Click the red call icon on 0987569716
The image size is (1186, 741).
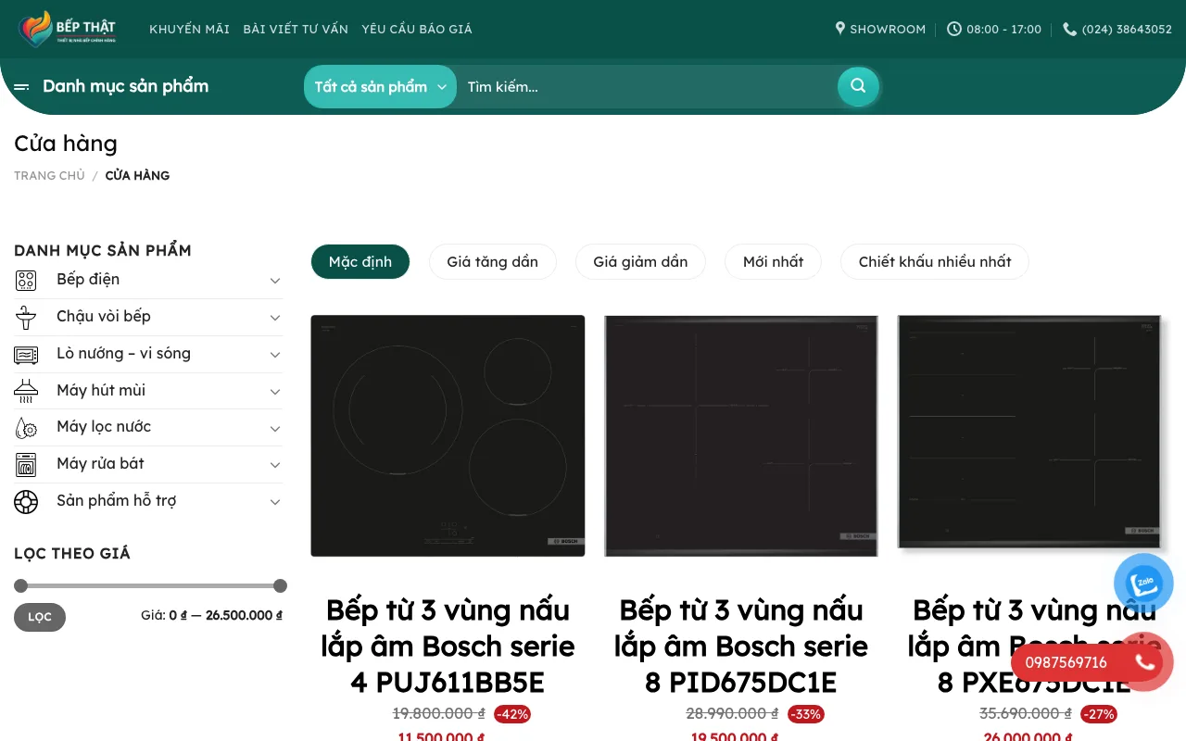click(x=1145, y=662)
